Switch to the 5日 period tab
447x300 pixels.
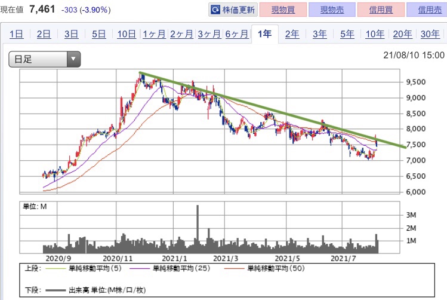tap(98, 34)
